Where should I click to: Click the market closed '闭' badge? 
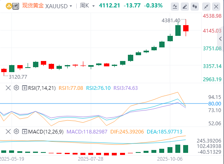16,6
